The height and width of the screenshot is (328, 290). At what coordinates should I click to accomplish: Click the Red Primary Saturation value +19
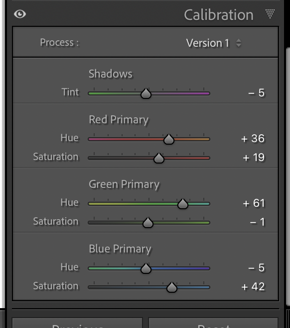tap(254, 158)
